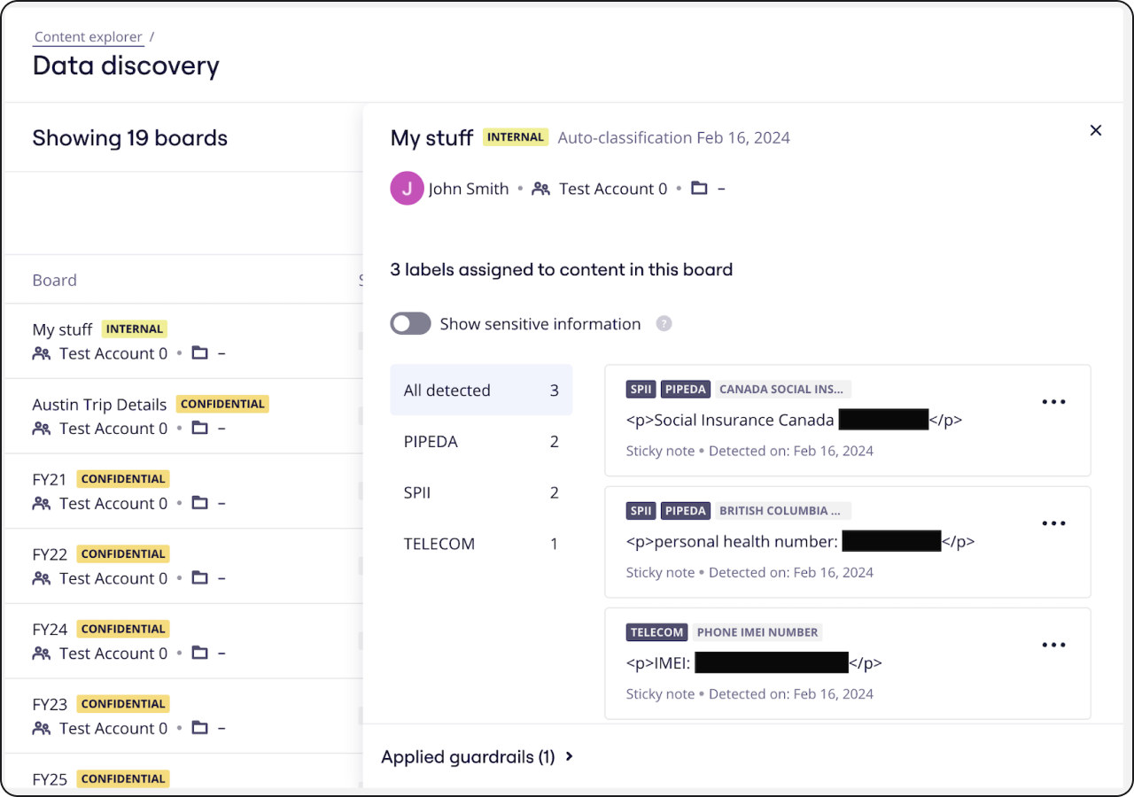Click the help icon beside Show sensitive information
This screenshot has height=797, width=1134.
tap(664, 324)
